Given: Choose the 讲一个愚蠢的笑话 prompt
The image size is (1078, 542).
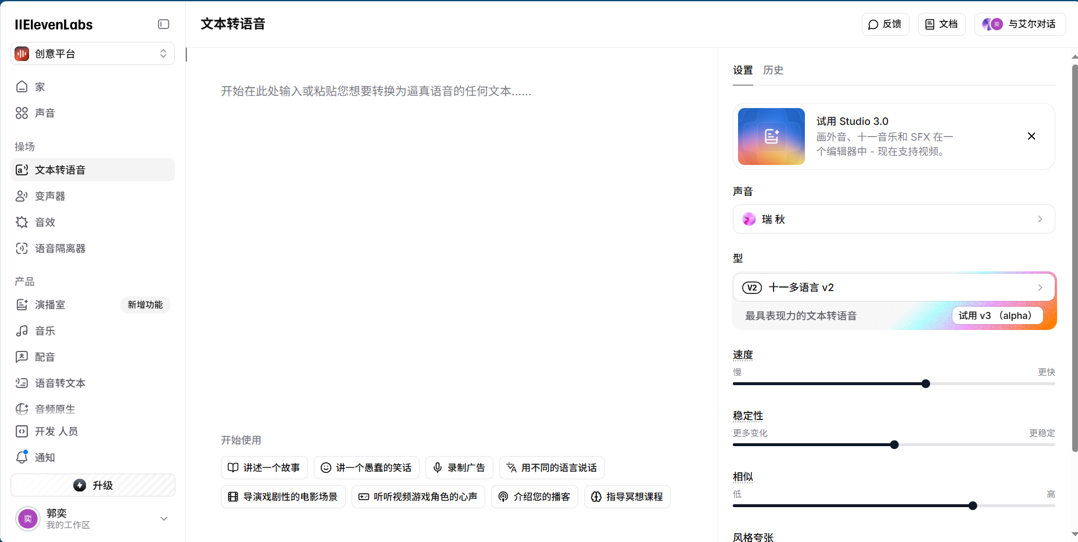Looking at the screenshot, I should pos(366,468).
